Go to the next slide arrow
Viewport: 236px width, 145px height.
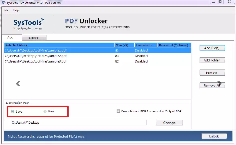pyautogui.click(x=219, y=83)
